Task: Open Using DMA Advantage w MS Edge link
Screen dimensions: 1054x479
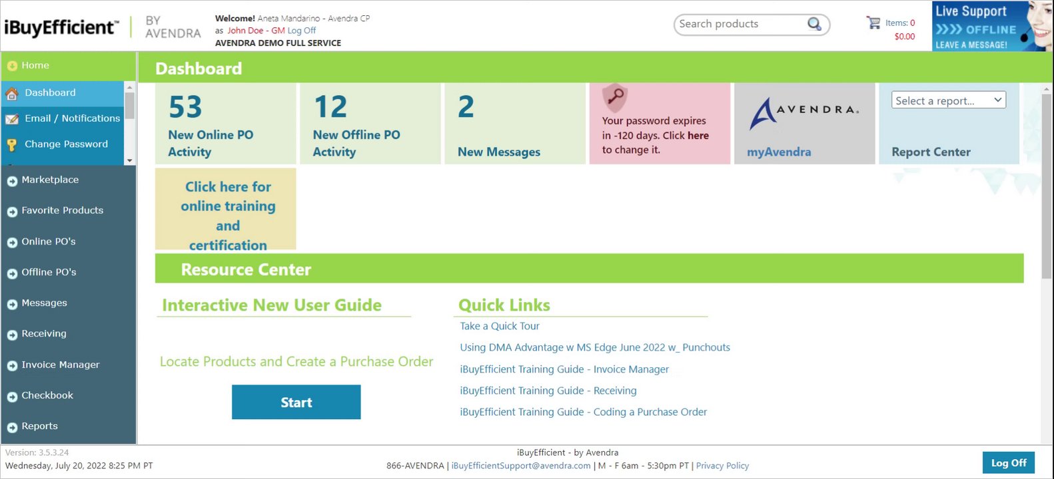Action: tap(595, 347)
